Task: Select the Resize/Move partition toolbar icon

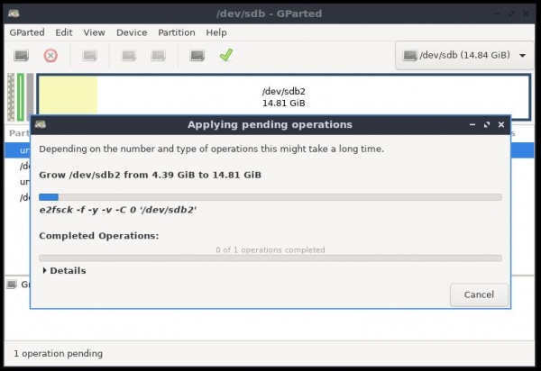Action: 89,56
